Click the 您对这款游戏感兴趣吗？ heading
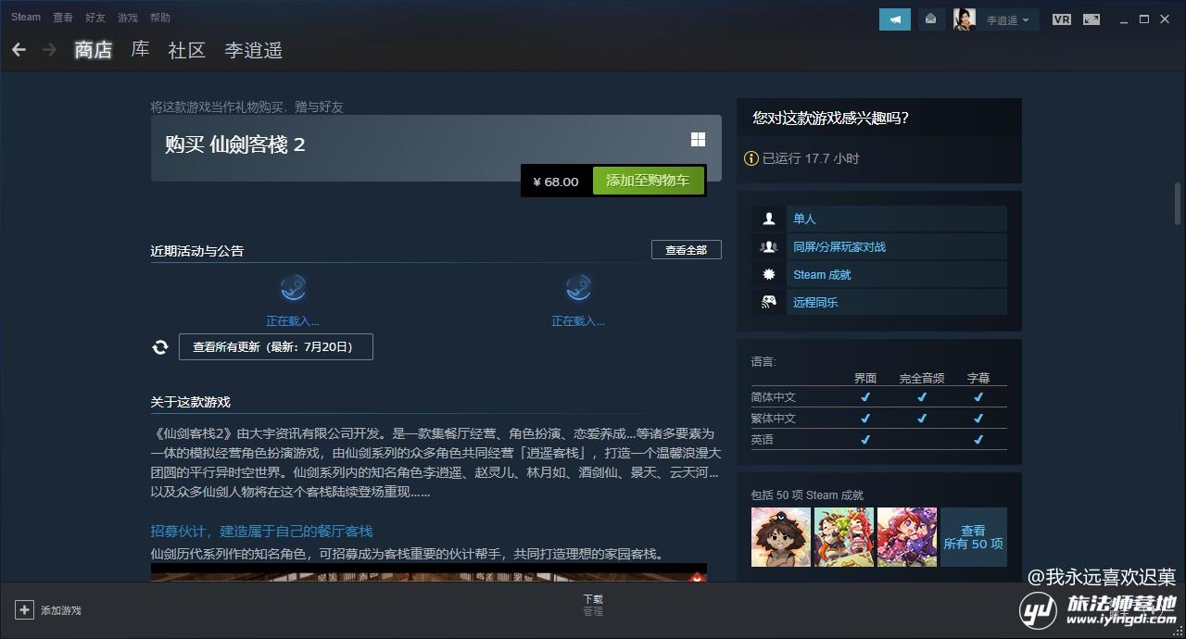Image resolution: width=1186 pixels, height=639 pixels. pos(831,118)
